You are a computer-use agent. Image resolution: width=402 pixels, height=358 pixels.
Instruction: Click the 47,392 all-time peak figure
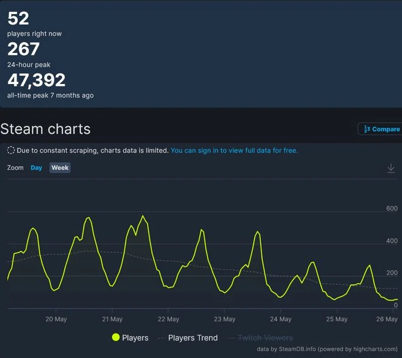tap(37, 80)
